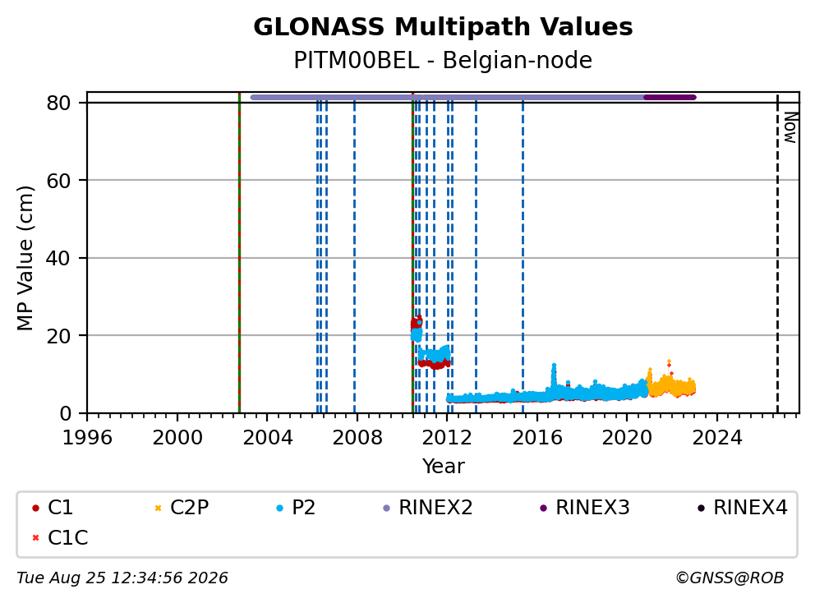Click the C1 legend marker dot
Image resolution: width=815 pixels, height=603 pixels.
[x=35, y=508]
